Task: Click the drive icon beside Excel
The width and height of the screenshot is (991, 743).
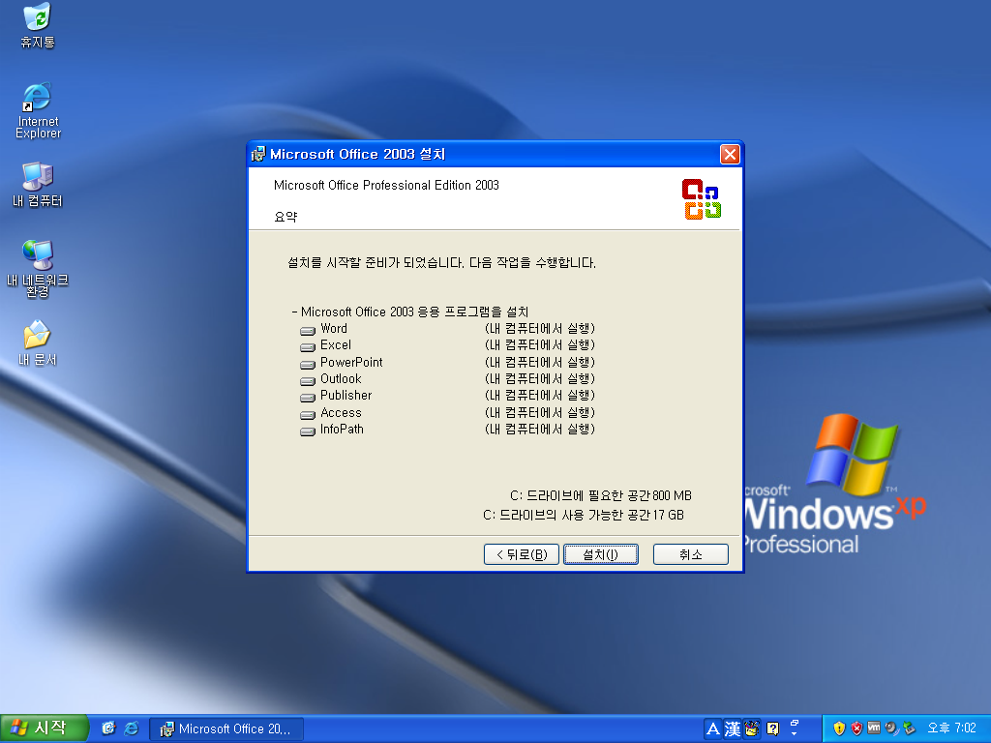Action: pos(307,347)
